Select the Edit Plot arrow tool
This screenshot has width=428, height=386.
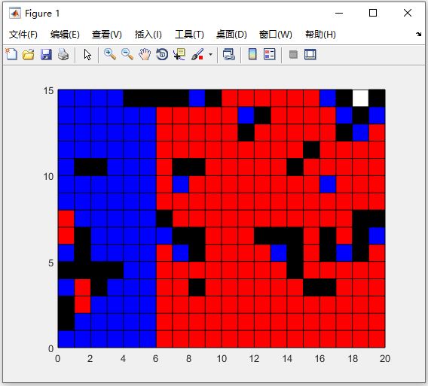(x=87, y=54)
